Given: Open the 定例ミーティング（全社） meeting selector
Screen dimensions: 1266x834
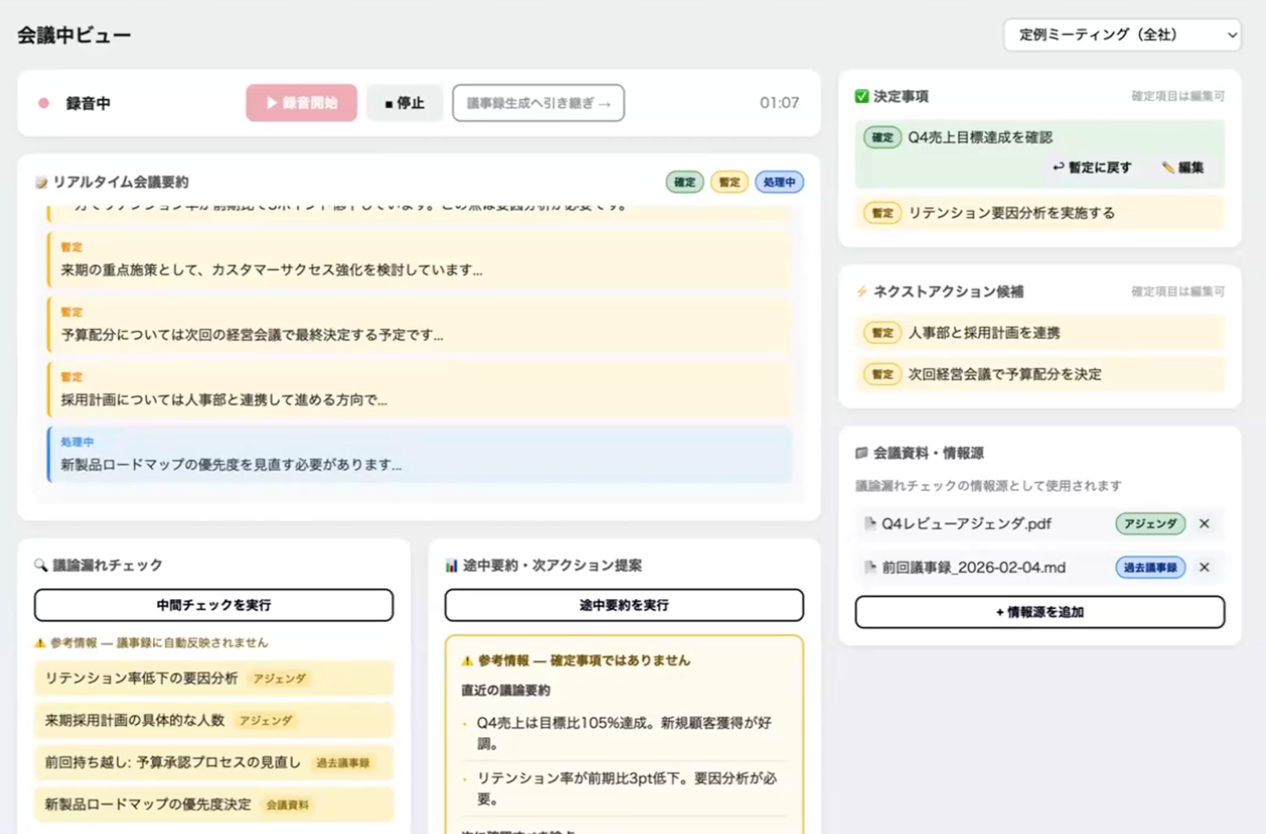Looking at the screenshot, I should (1122, 35).
